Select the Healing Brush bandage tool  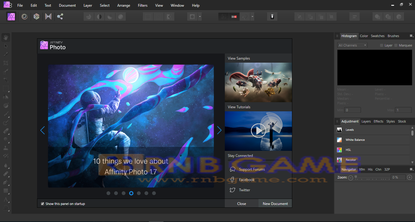point(6,174)
